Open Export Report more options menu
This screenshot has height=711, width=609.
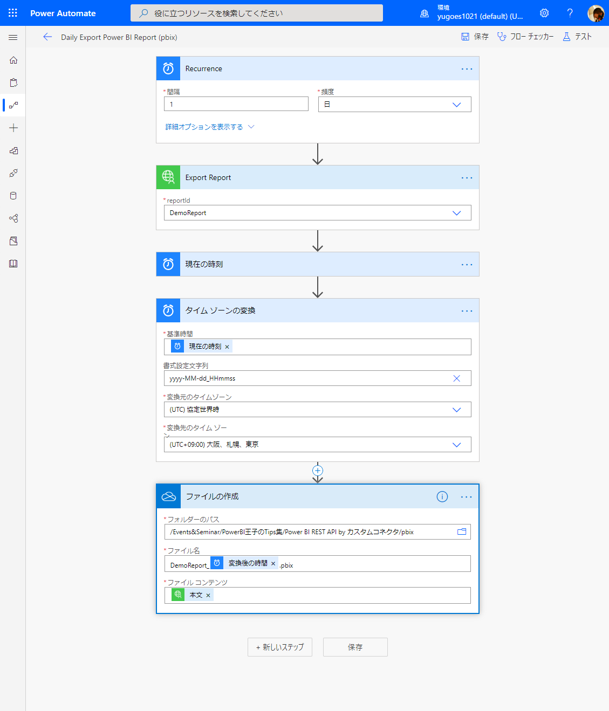click(x=467, y=178)
